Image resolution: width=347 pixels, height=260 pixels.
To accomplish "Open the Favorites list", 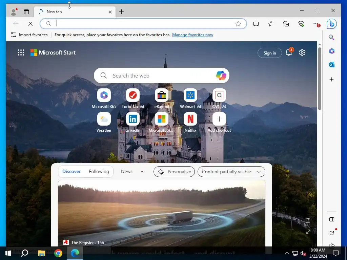I will 271,24.
